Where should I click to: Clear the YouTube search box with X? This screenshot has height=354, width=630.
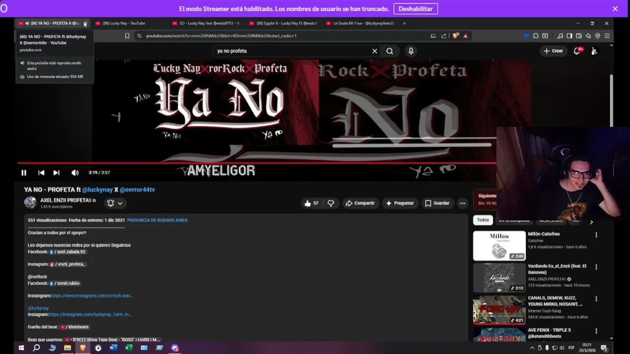(375, 51)
